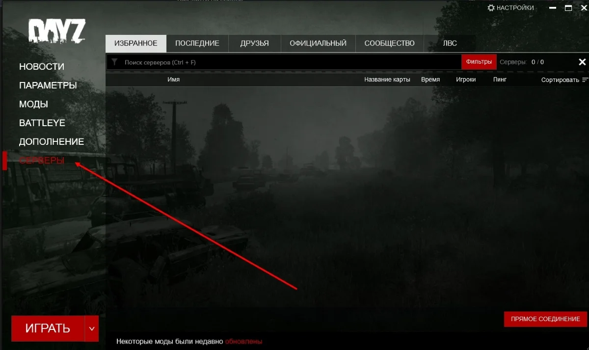The height and width of the screenshot is (350, 589).
Task: Open ПАРАМЕТРЫ in the sidebar
Action: (48, 85)
